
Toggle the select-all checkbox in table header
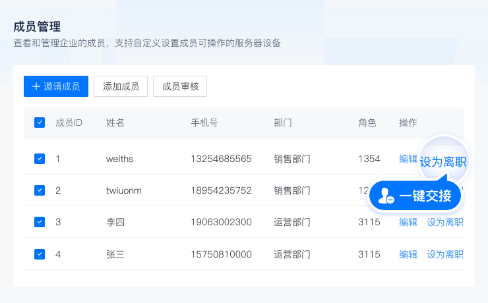click(x=40, y=123)
